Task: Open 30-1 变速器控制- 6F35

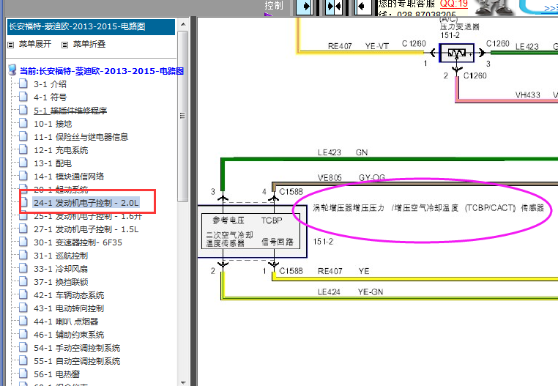Action: click(x=78, y=242)
